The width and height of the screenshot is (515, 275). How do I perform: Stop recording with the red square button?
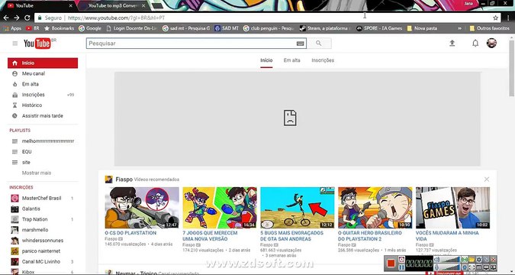(391, 263)
